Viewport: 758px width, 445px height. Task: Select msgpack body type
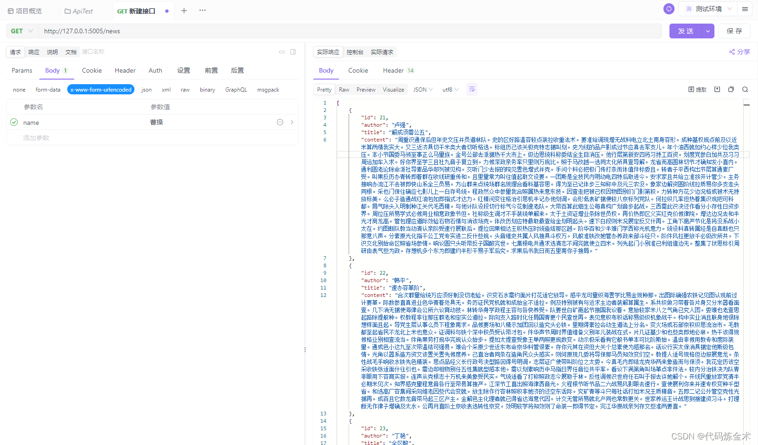pos(268,90)
